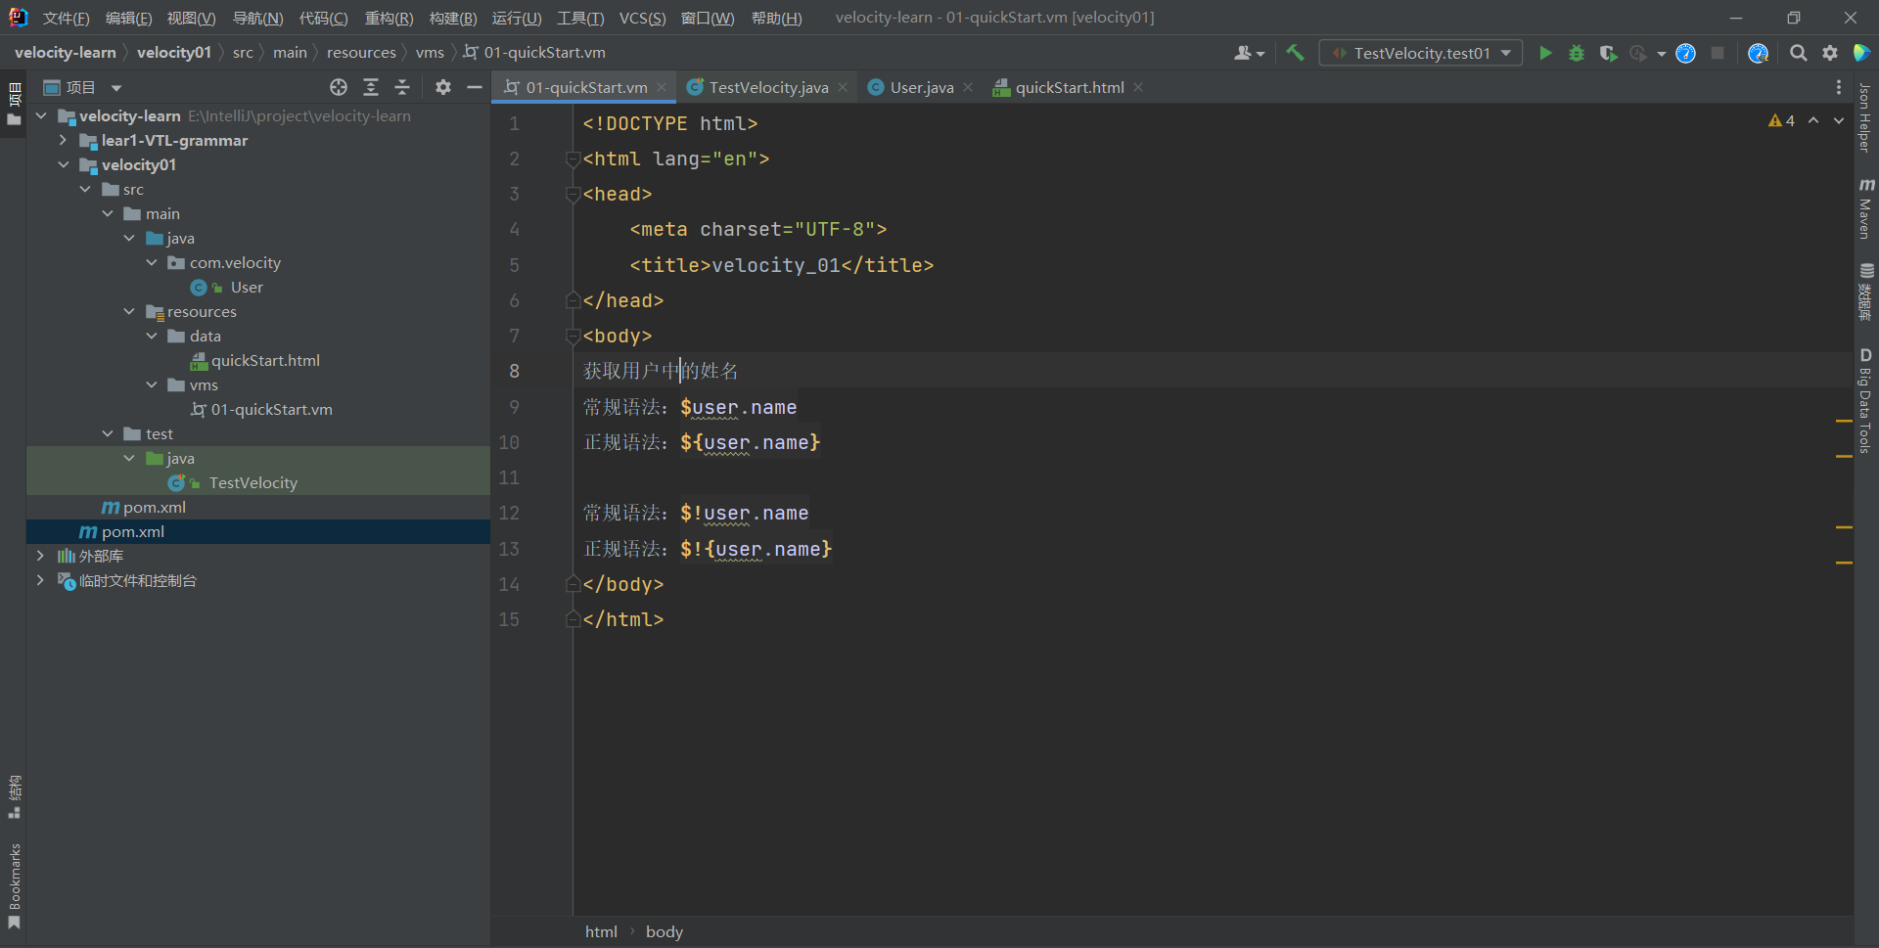Viewport: 1879px width, 948px height.
Task: Collapse the vms folder node
Action: [x=152, y=384]
